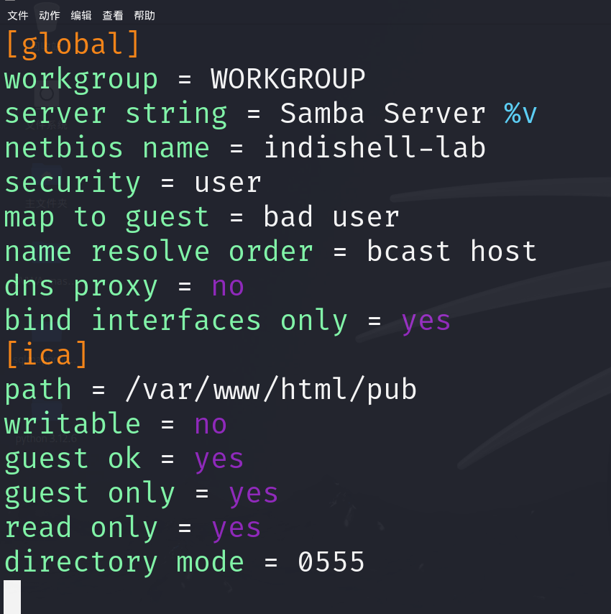Click the 'guest only' key
This screenshot has height=614, width=611.
[x=90, y=494]
